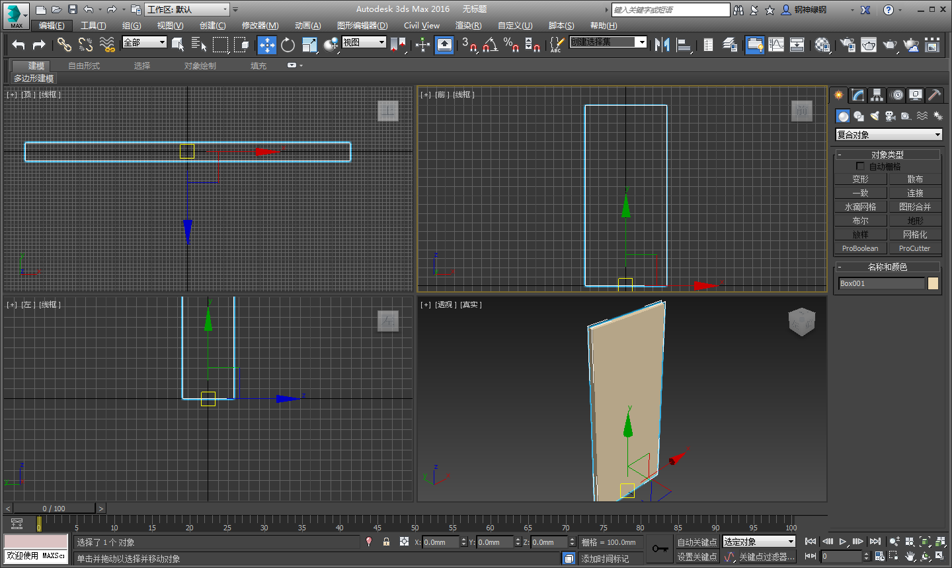Image resolution: width=952 pixels, height=568 pixels.
Task: Click the teapot Render Production icon
Action: point(890,44)
